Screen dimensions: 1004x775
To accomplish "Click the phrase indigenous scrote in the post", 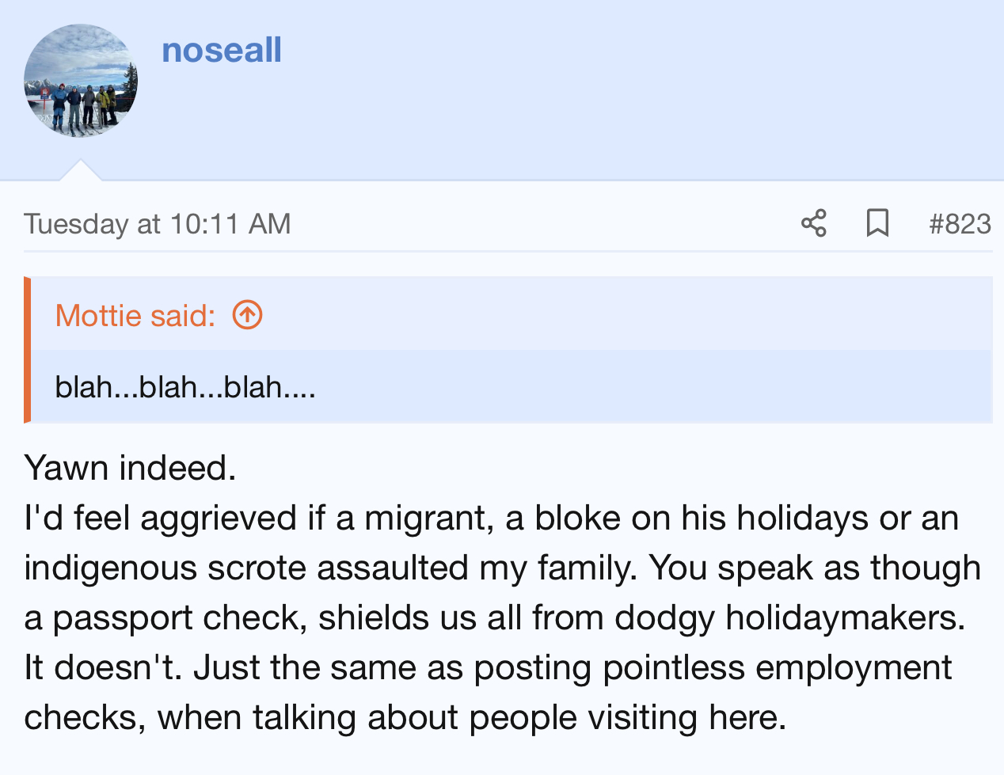I will click(165, 568).
